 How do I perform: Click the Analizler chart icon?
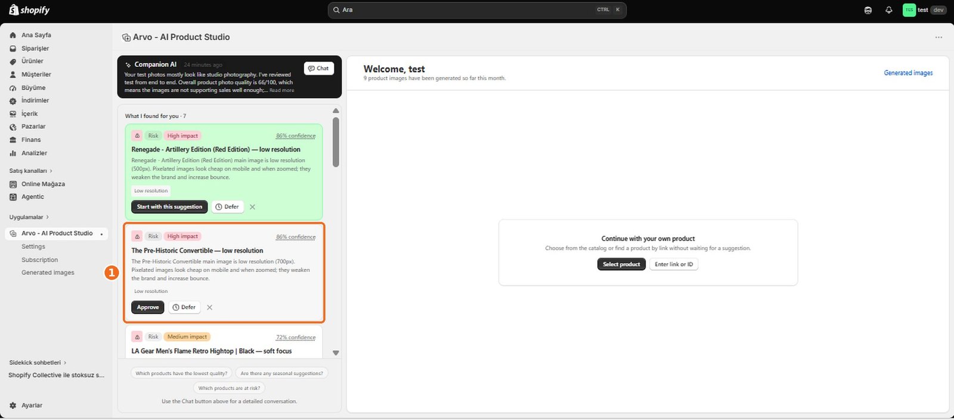13,153
